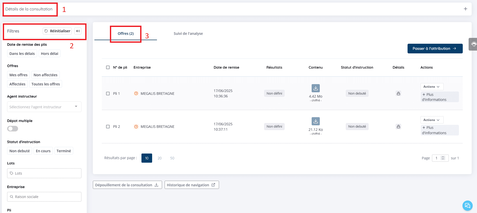
Task: Filter status 'Non debuté' chip
Action: tap(20, 151)
